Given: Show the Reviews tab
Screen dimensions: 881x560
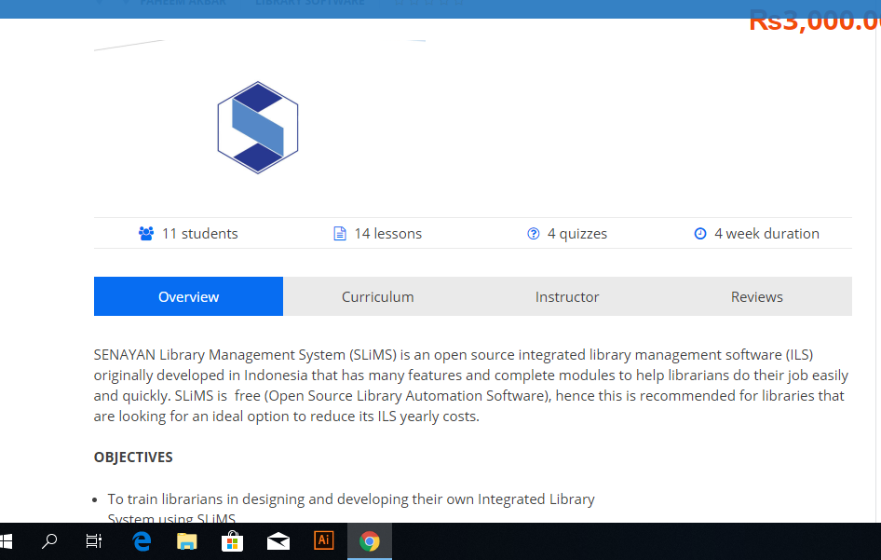Looking at the screenshot, I should pyautogui.click(x=757, y=296).
